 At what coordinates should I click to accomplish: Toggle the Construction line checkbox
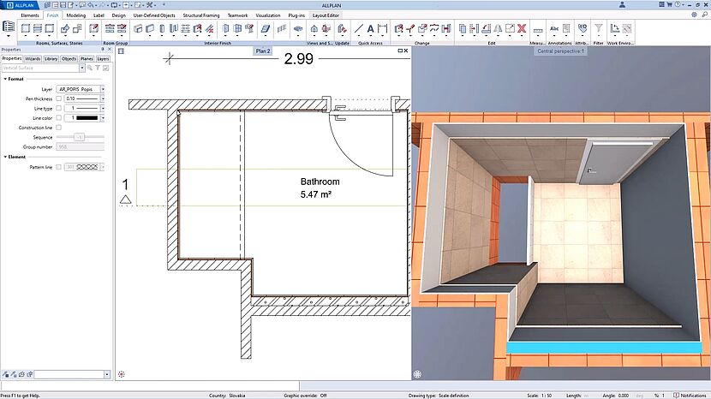(58, 128)
